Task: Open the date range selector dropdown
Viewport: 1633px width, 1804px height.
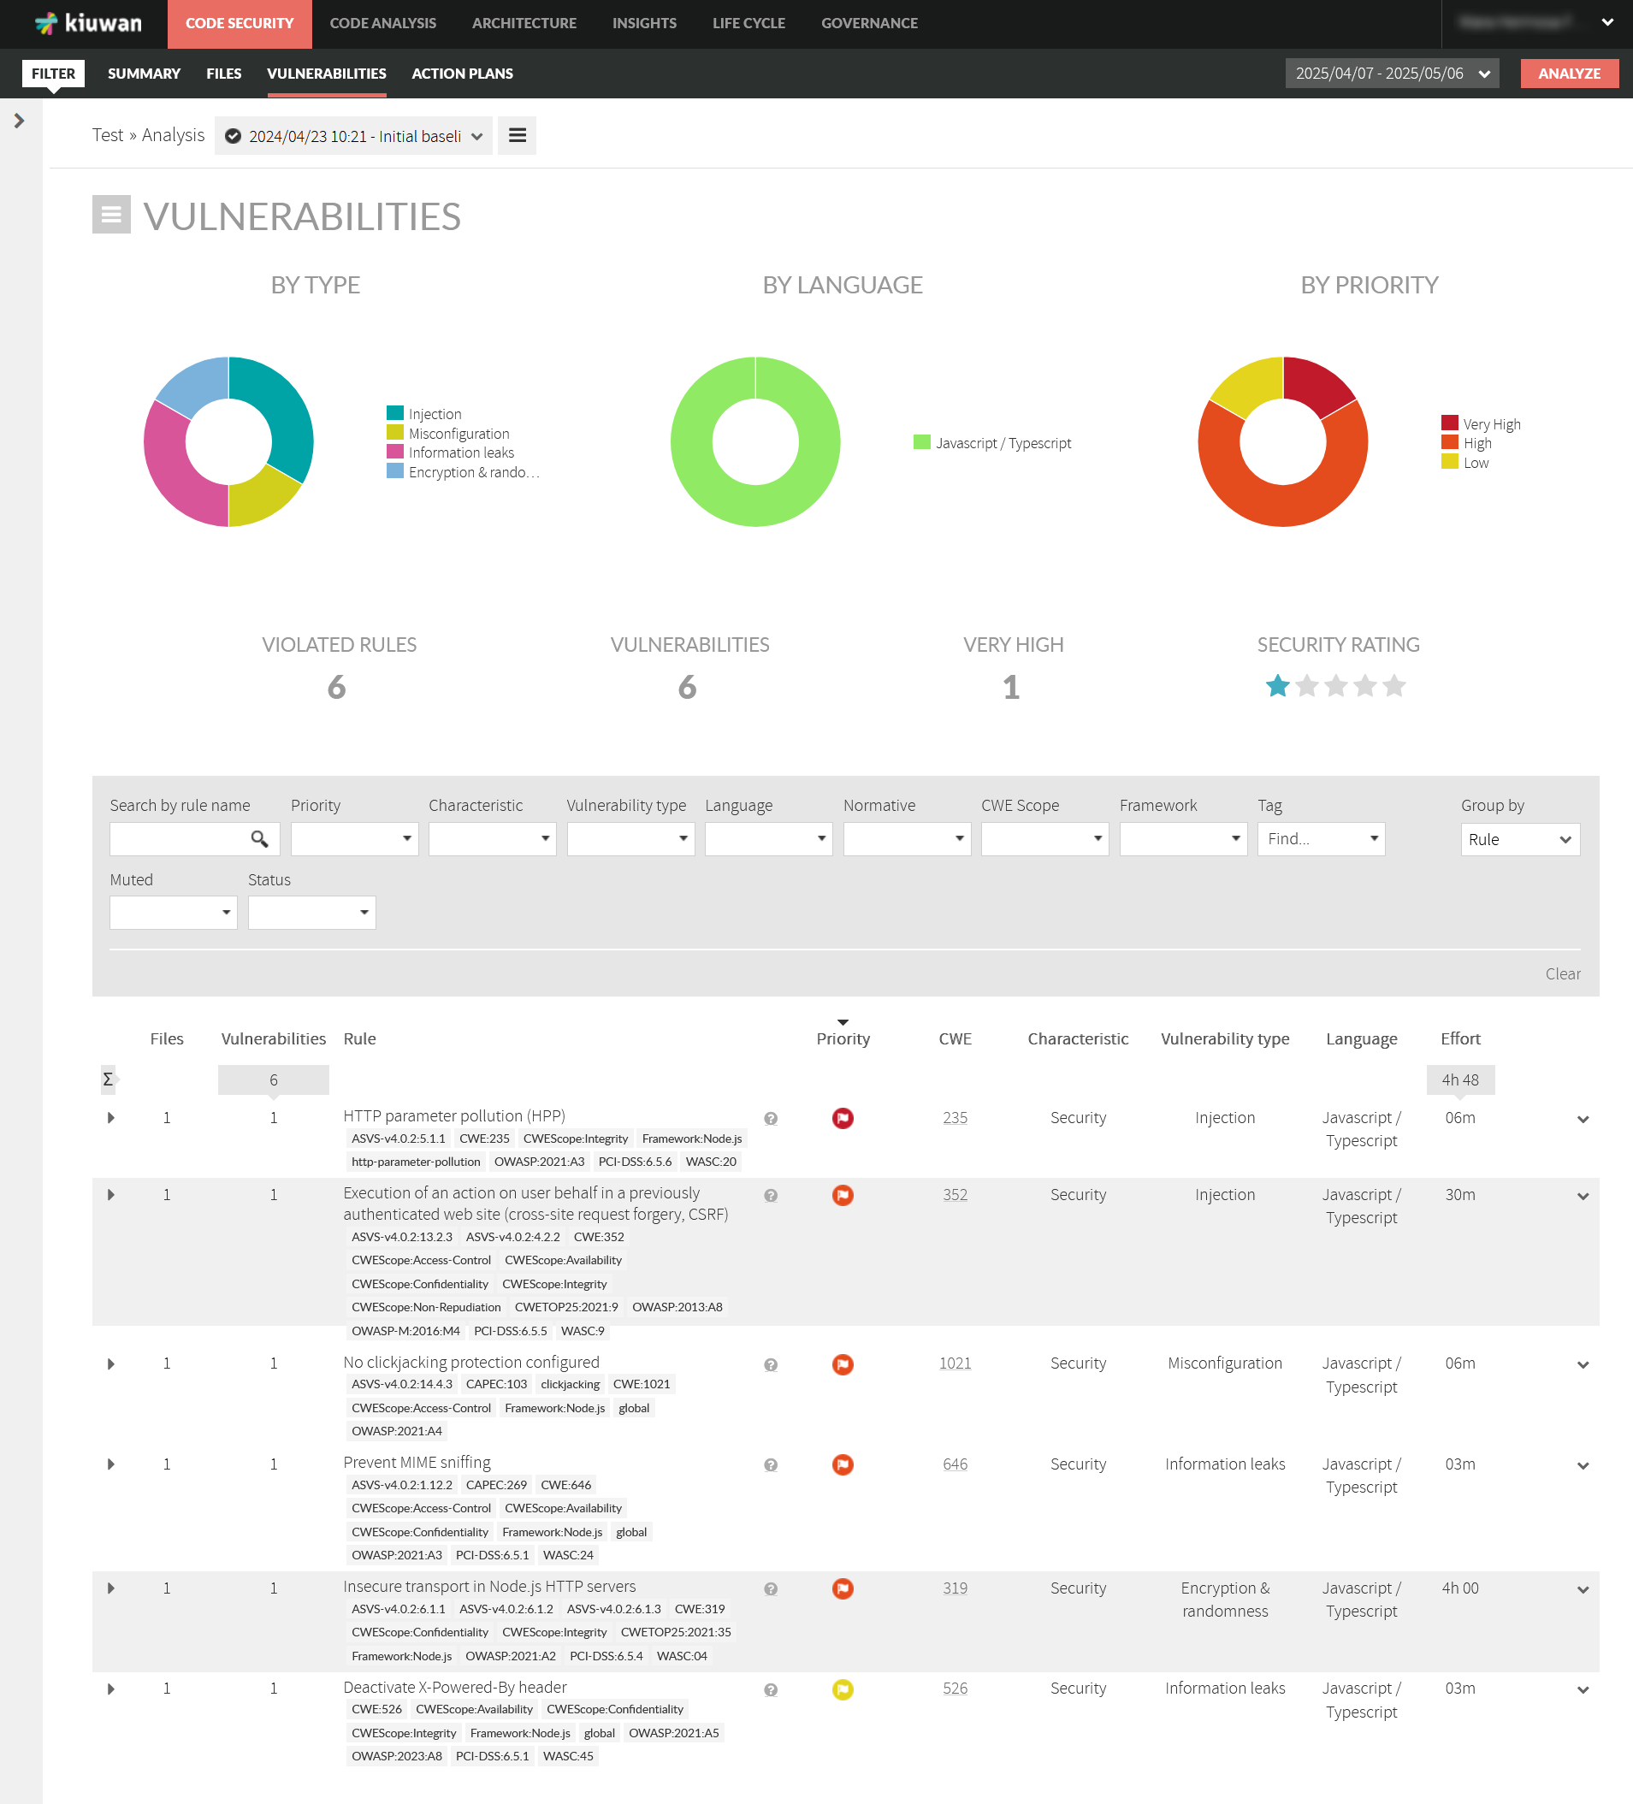Action: [1391, 74]
